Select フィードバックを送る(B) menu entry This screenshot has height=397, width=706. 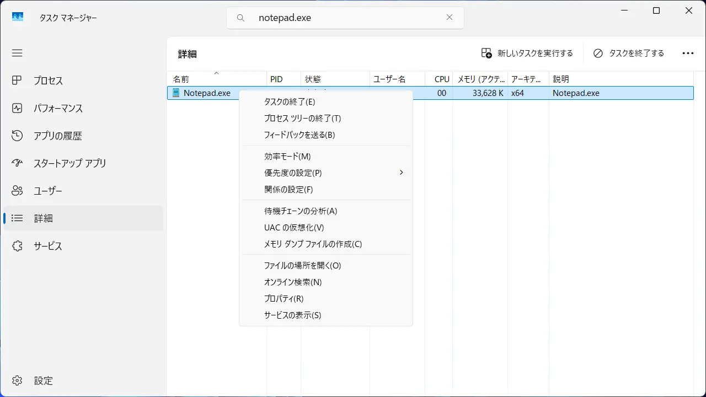point(325,135)
